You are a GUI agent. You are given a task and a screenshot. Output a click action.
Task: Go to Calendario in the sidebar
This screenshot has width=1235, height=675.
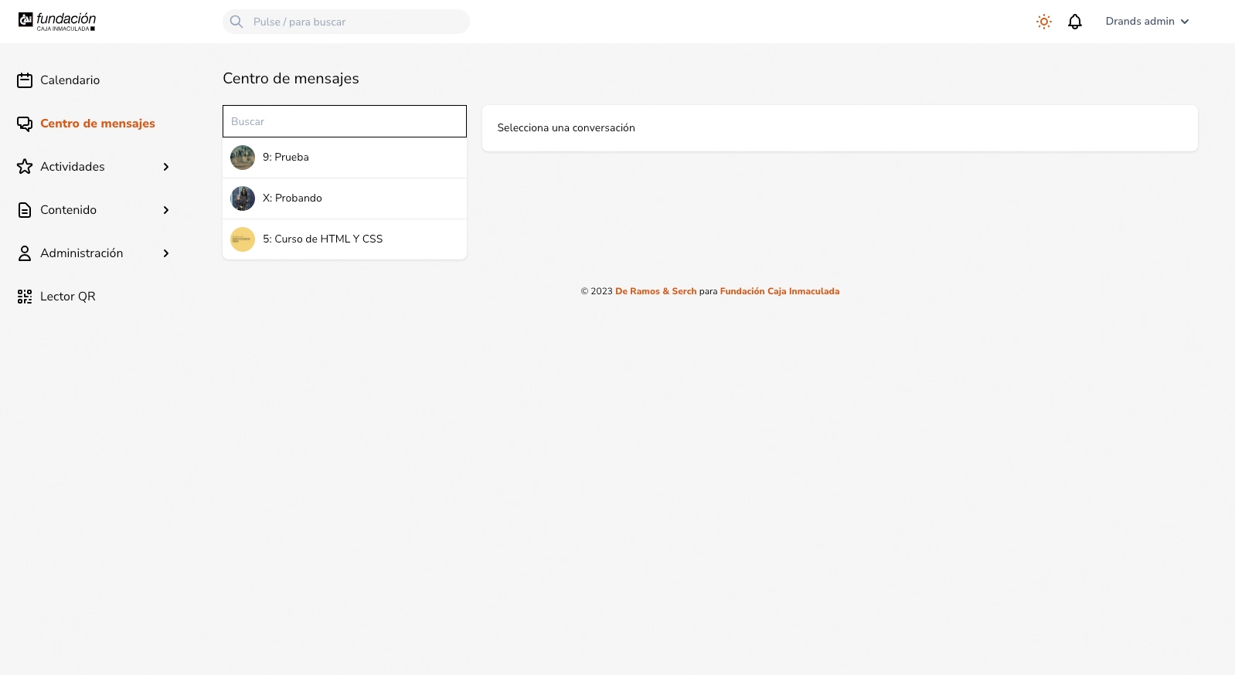(70, 80)
